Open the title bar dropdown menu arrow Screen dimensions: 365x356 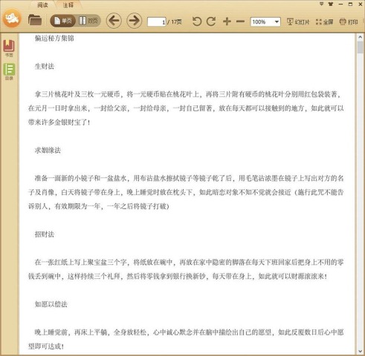(x=321, y=4)
